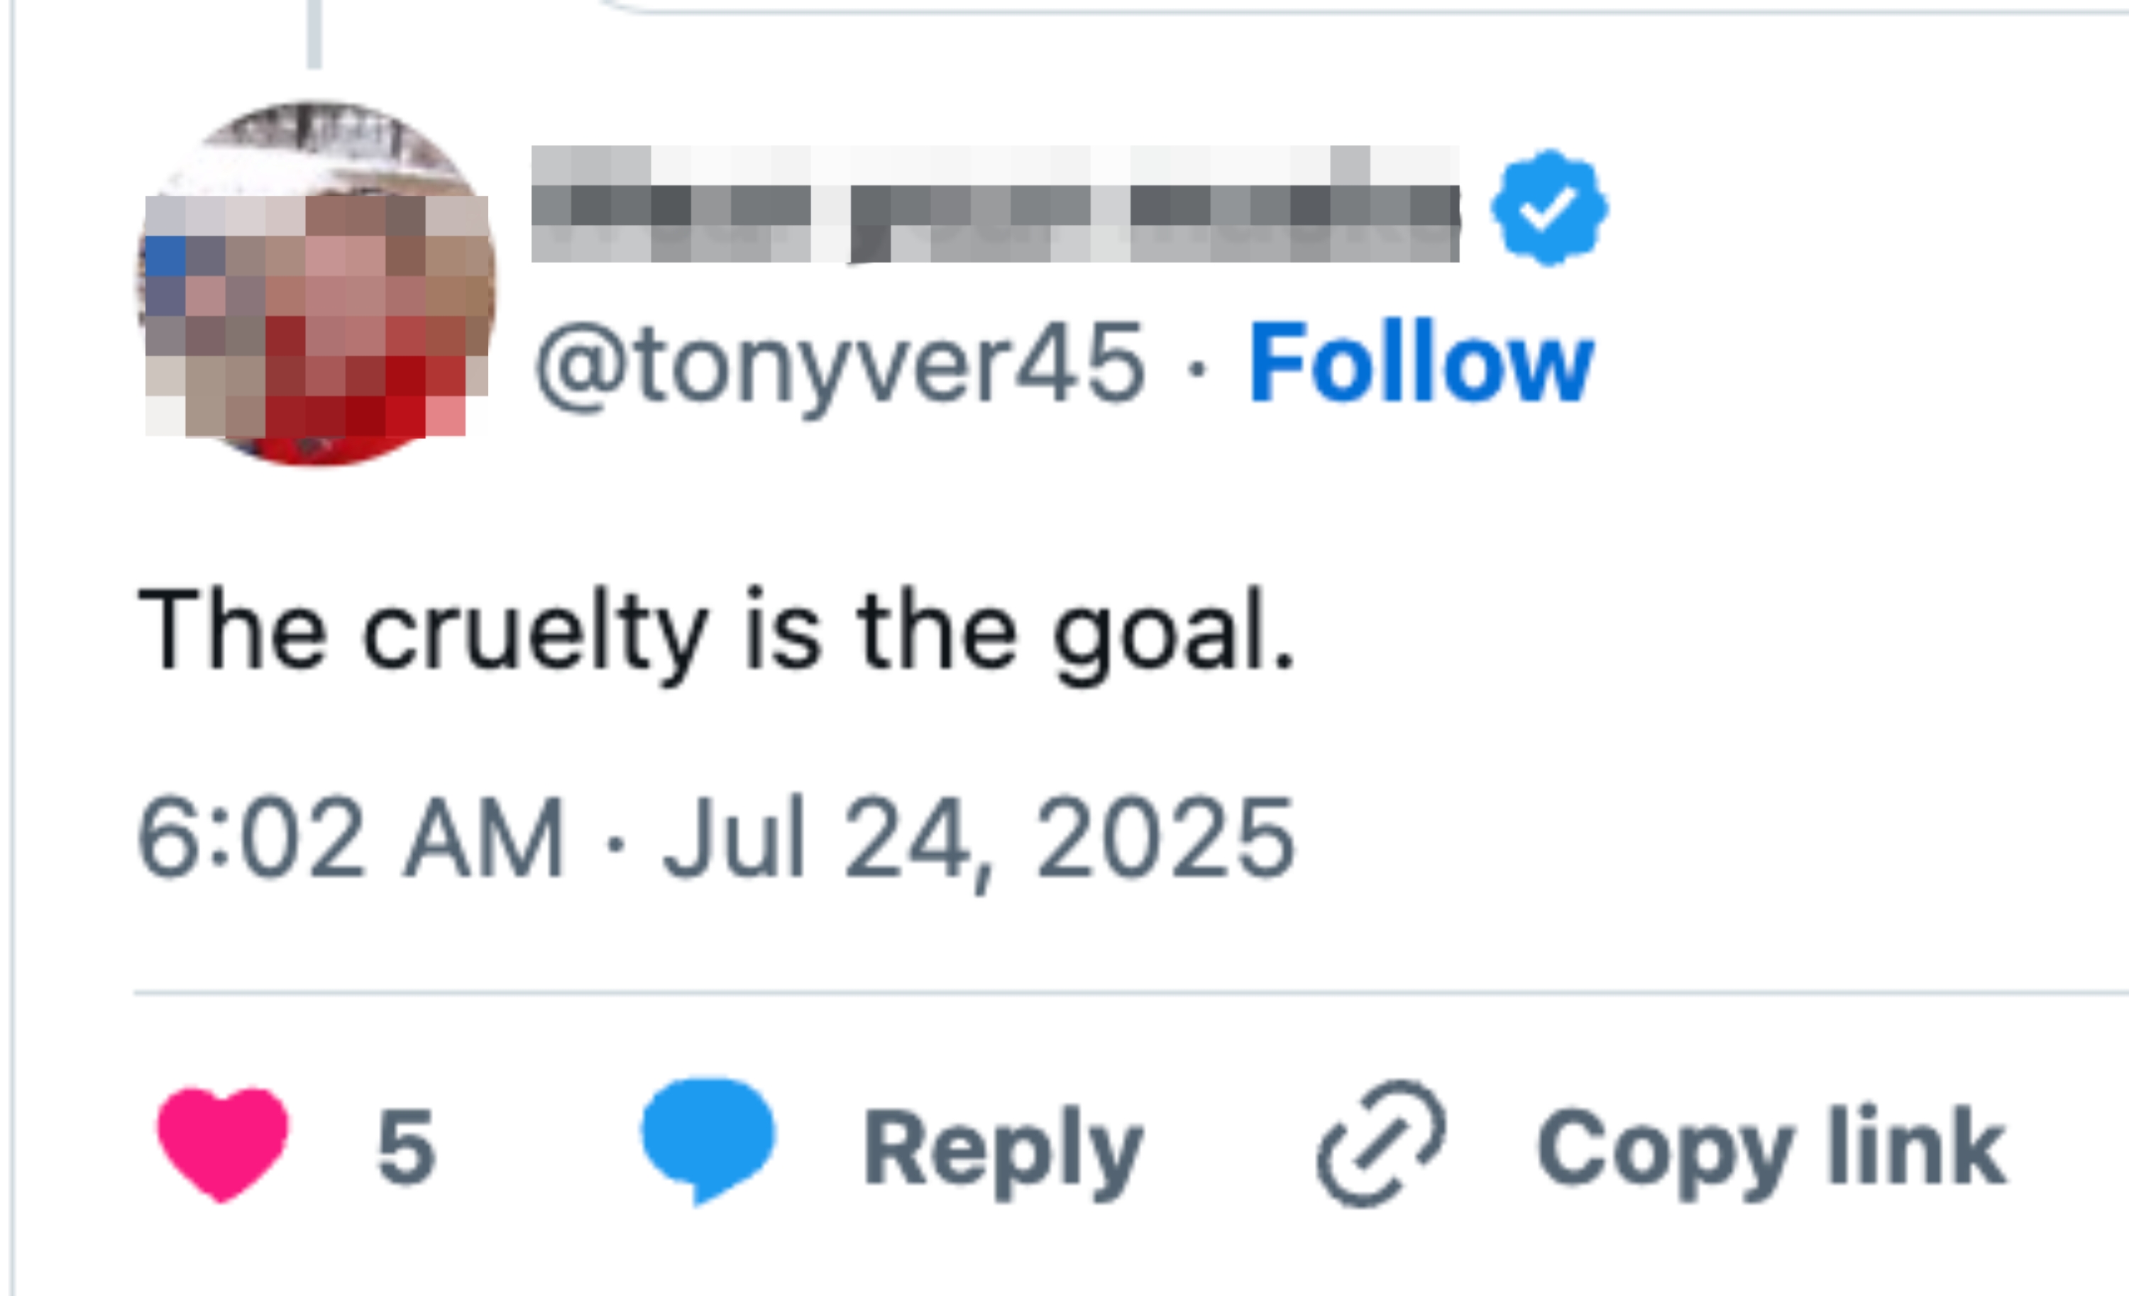Like the tweet with the heart icon
2129x1296 pixels.
coord(222,1143)
